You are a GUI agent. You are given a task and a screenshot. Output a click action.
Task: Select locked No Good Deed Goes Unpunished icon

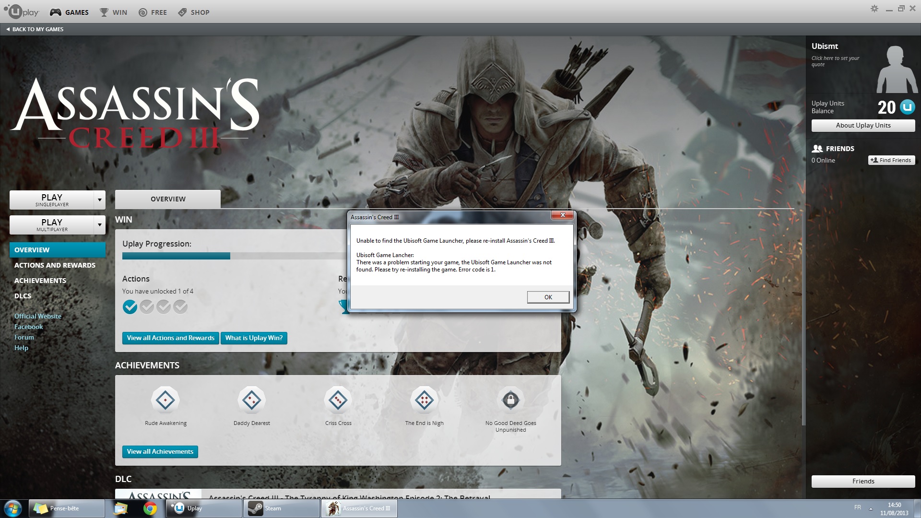point(511,400)
